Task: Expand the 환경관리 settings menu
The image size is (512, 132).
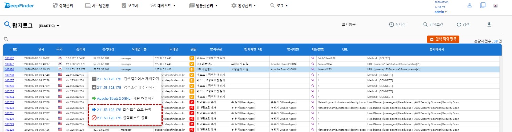Action: pos(244,5)
